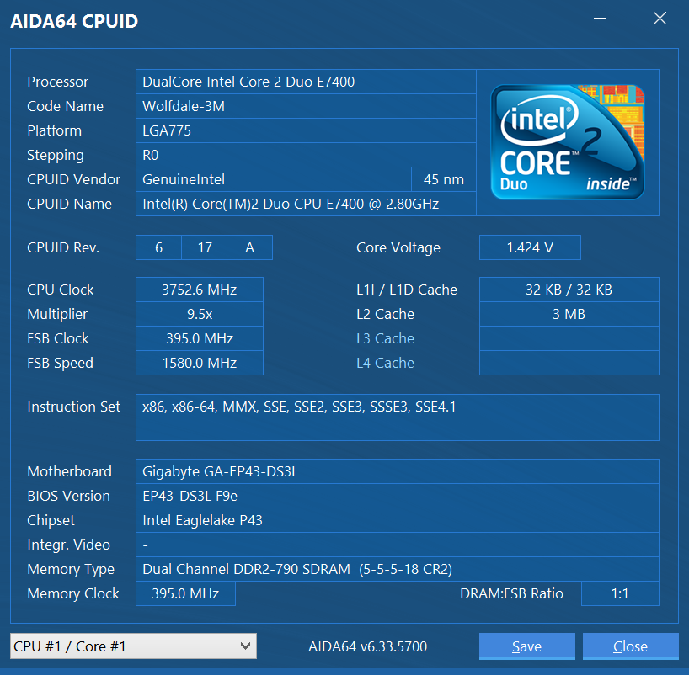The height and width of the screenshot is (675, 689).
Task: Click the Memory Clock value 395.0 MHz
Action: coord(185,593)
